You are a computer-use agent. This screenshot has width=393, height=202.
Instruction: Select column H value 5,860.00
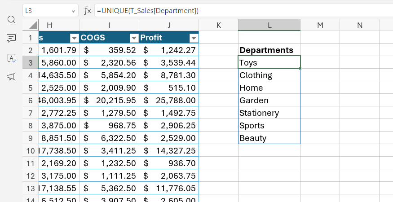click(x=59, y=63)
